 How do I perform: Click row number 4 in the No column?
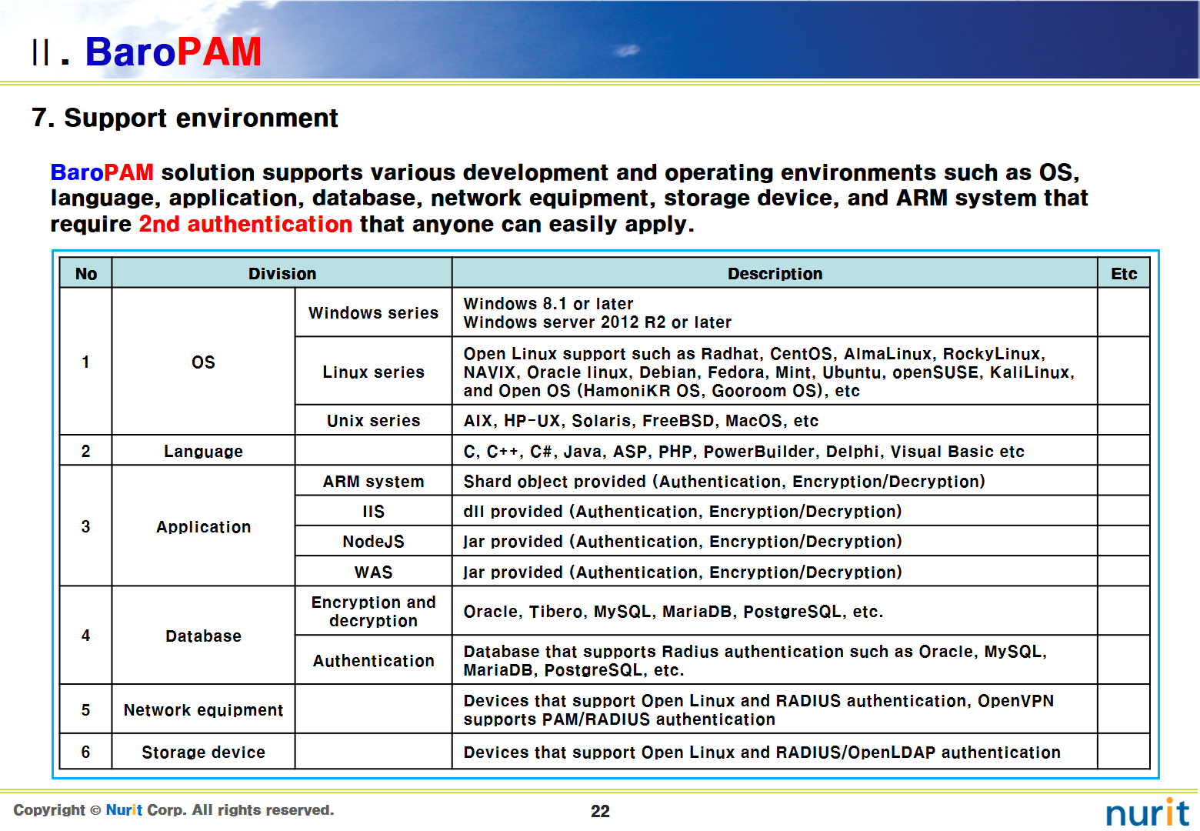click(x=85, y=636)
